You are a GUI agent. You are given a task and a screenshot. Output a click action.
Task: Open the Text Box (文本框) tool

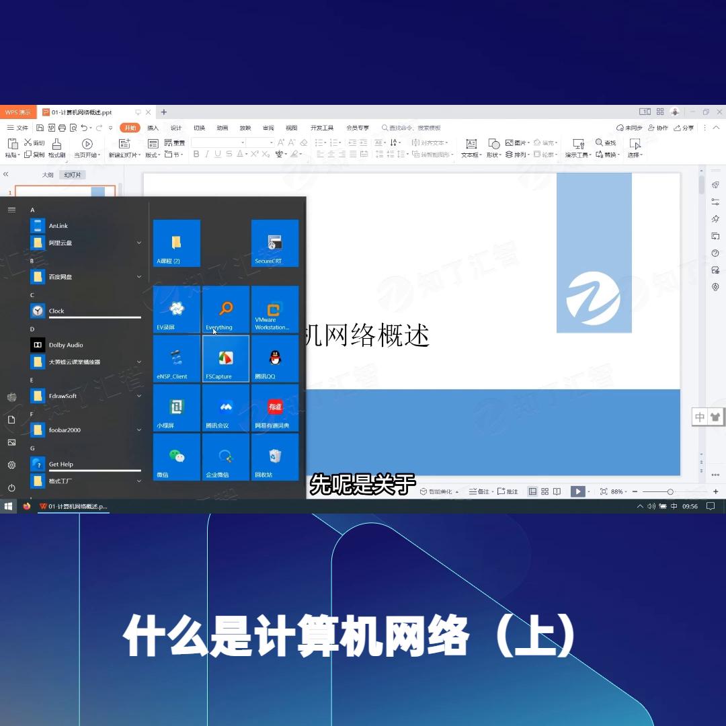(x=471, y=147)
